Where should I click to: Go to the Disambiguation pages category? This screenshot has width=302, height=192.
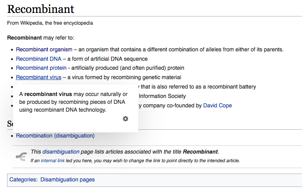67,180
